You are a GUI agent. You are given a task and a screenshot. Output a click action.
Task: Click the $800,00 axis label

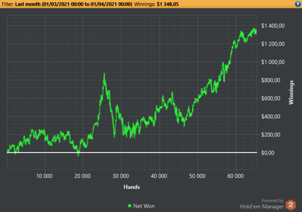(271, 80)
